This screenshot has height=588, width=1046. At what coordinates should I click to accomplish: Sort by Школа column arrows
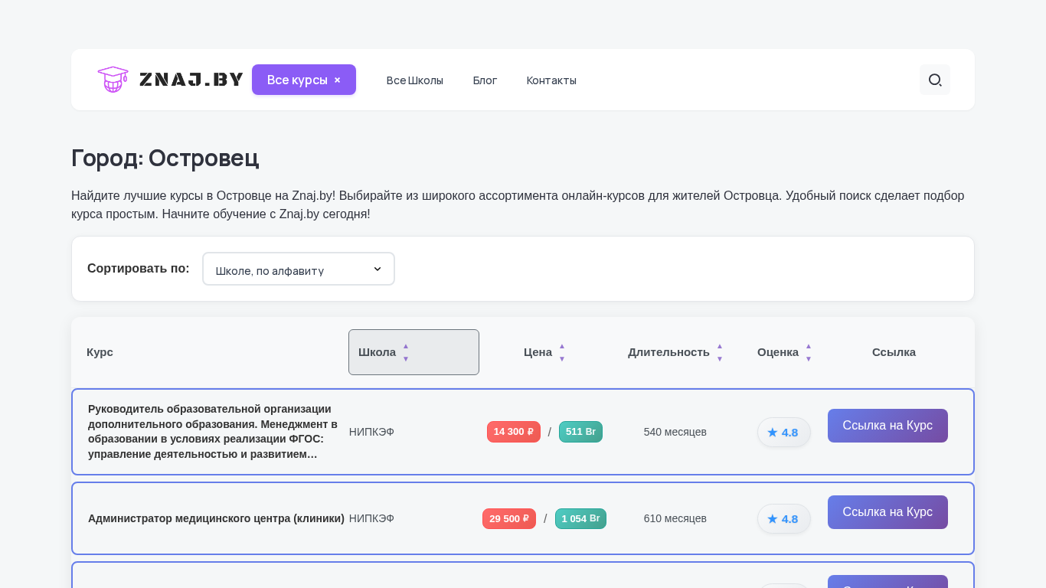click(x=406, y=352)
